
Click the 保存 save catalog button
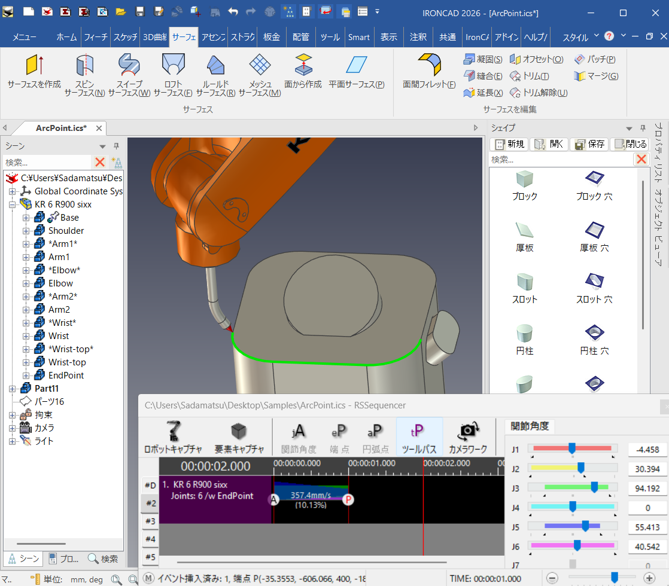(x=589, y=144)
